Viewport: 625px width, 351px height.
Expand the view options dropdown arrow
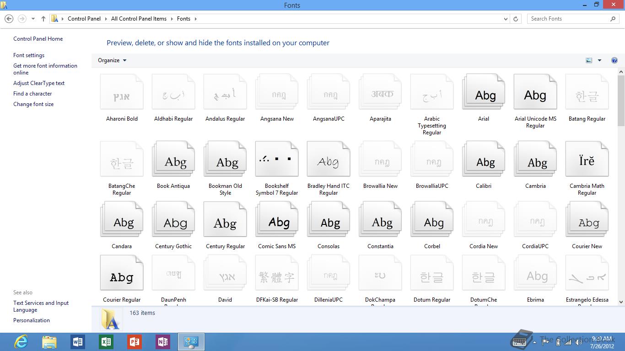[599, 60]
